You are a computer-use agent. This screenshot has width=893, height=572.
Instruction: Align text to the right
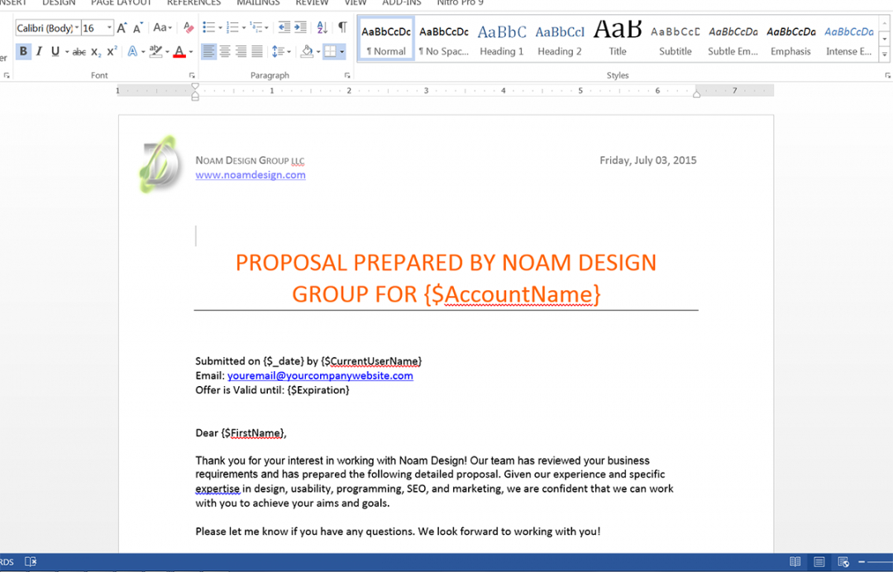pos(241,52)
